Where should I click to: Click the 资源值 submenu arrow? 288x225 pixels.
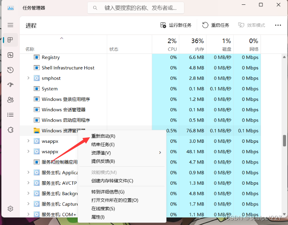160,152
